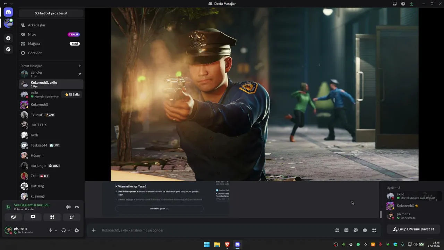Open voice connection noise suppression icon
The width and height of the screenshot is (444, 250).
pos(68,207)
